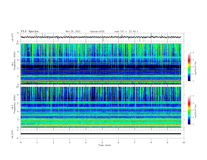Click the ch.1 colorbar "log(PSD)(V²/Hz)" label
This screenshot has height=160, width=207.
pyautogui.click(x=196, y=68)
